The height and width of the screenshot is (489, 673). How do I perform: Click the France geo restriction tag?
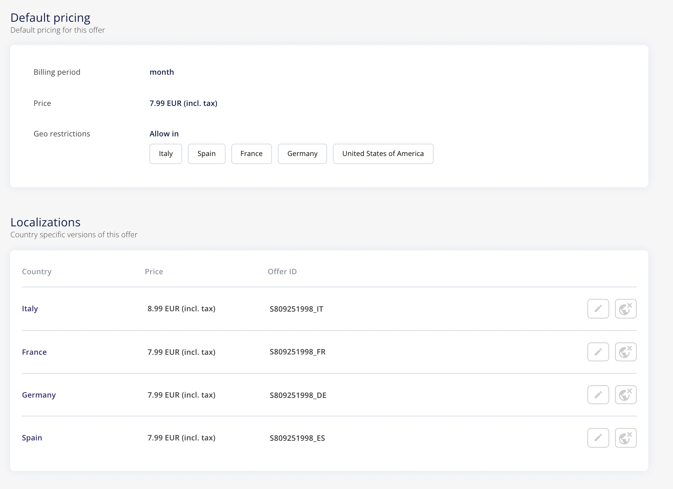click(x=252, y=154)
